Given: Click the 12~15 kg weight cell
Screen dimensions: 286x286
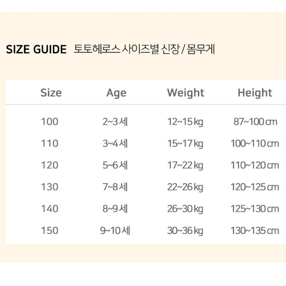Looking at the screenshot, I should (185, 122).
